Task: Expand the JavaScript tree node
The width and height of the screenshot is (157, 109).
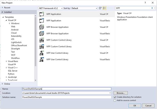Action: [x=6, y=77]
